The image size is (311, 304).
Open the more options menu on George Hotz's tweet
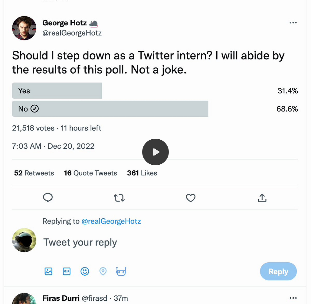pos(293,23)
